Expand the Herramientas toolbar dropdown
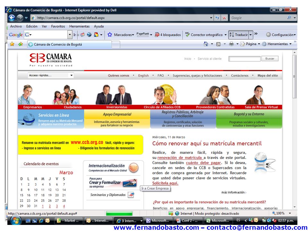 [290, 44]
